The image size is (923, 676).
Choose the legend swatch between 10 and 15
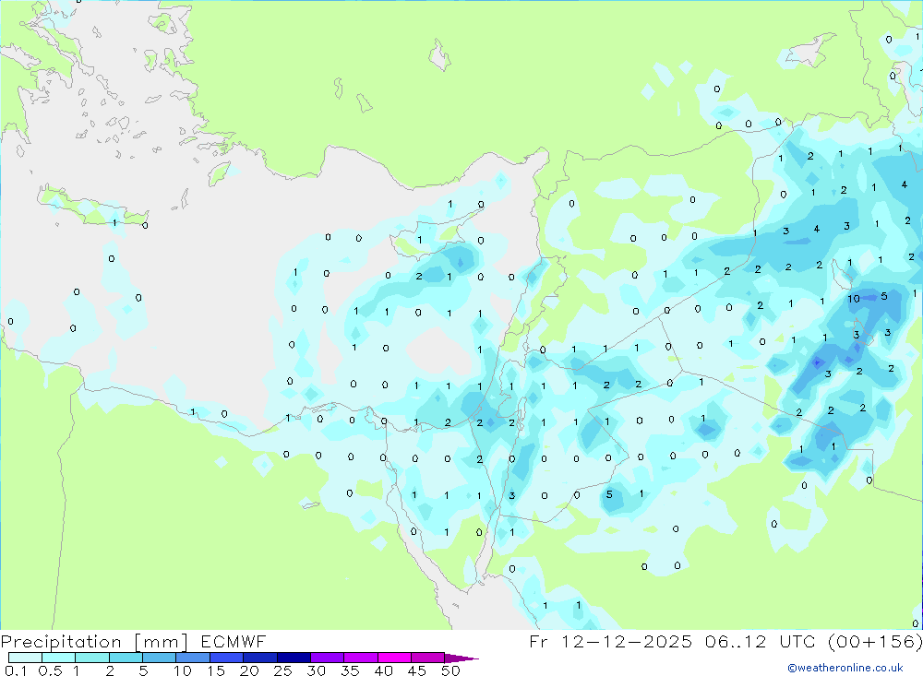coord(193,658)
